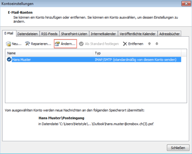
Task: Switch to the SharePoint-Listen tab
Action: pyautogui.click(x=74, y=34)
